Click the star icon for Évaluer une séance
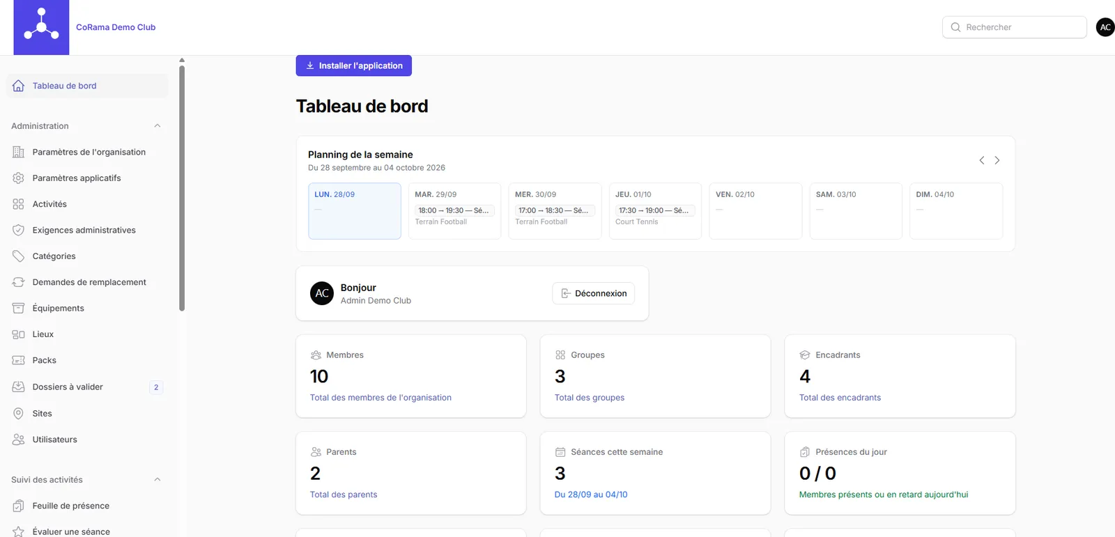The width and height of the screenshot is (1115, 537). pyautogui.click(x=18, y=531)
